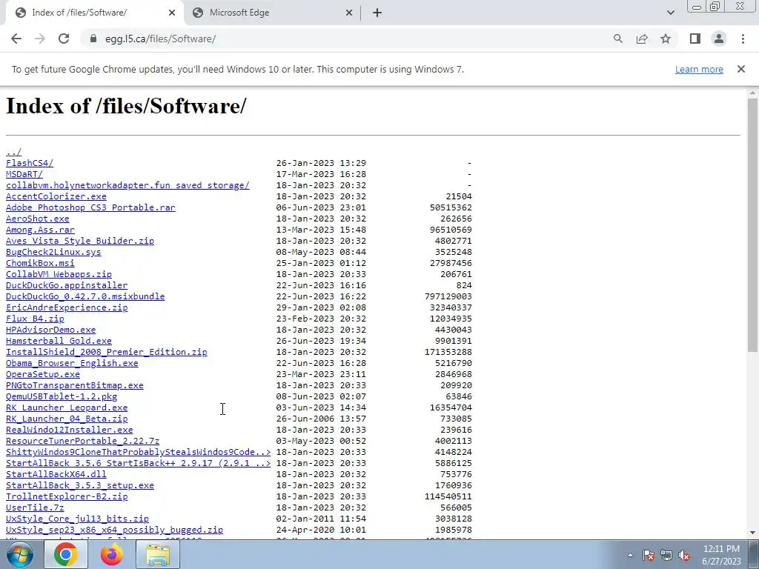View site info via the lock icon
Viewport: 759px width, 569px height.
tap(93, 39)
